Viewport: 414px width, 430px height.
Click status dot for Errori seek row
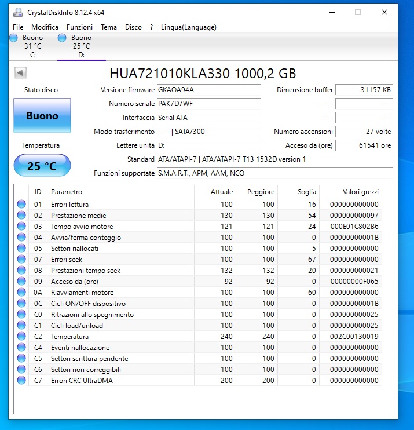pyautogui.click(x=21, y=259)
